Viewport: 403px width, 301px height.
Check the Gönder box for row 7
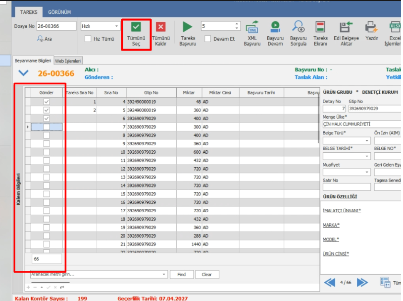pos(47,127)
